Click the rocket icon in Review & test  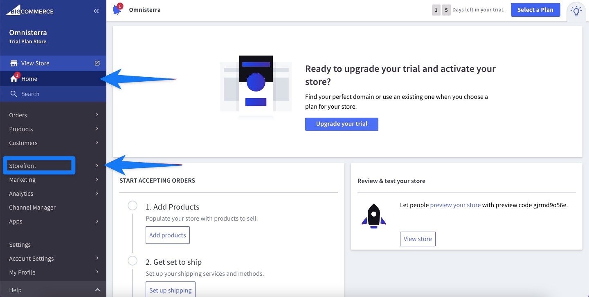tap(373, 216)
